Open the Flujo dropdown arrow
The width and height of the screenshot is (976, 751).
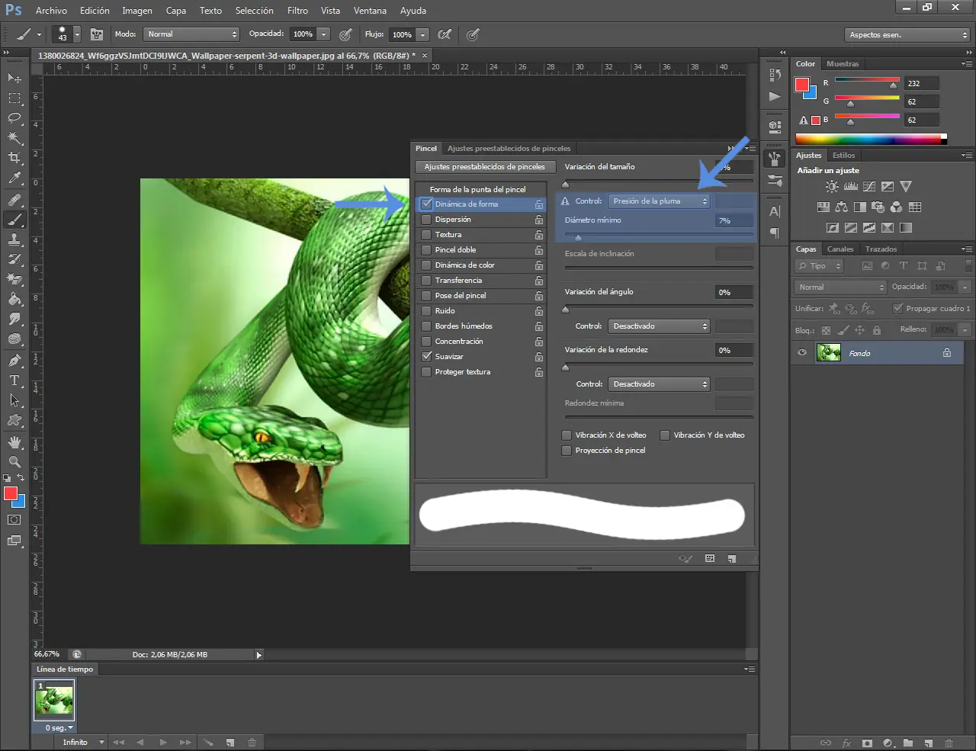pyautogui.click(x=423, y=34)
